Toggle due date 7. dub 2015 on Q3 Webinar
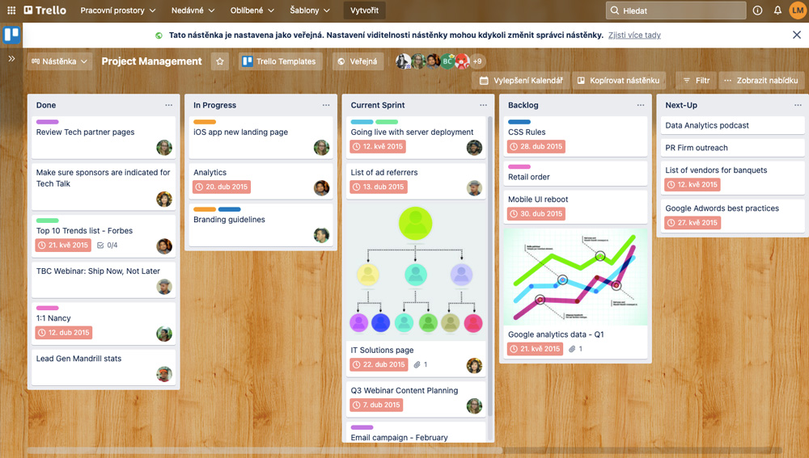Screen dimensions: 809x458 coord(376,405)
